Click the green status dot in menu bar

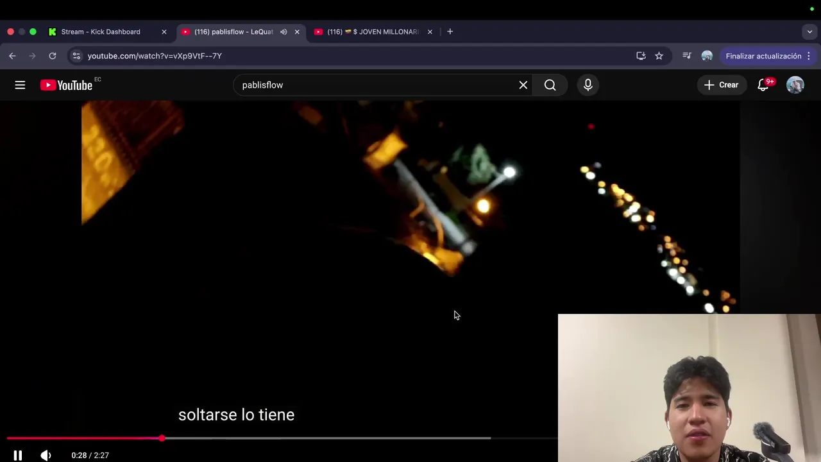[x=812, y=9]
